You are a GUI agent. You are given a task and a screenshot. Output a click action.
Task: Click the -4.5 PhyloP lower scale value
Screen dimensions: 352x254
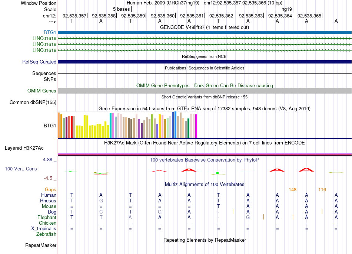(x=48, y=178)
